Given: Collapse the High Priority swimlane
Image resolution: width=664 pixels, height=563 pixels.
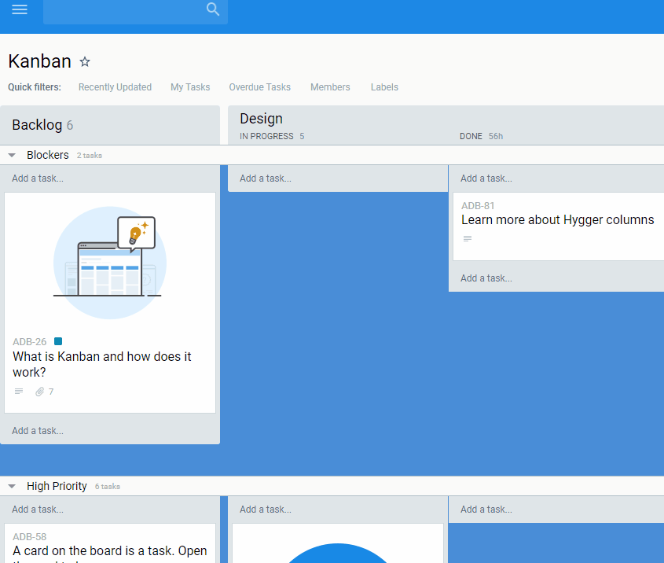Looking at the screenshot, I should (12, 487).
